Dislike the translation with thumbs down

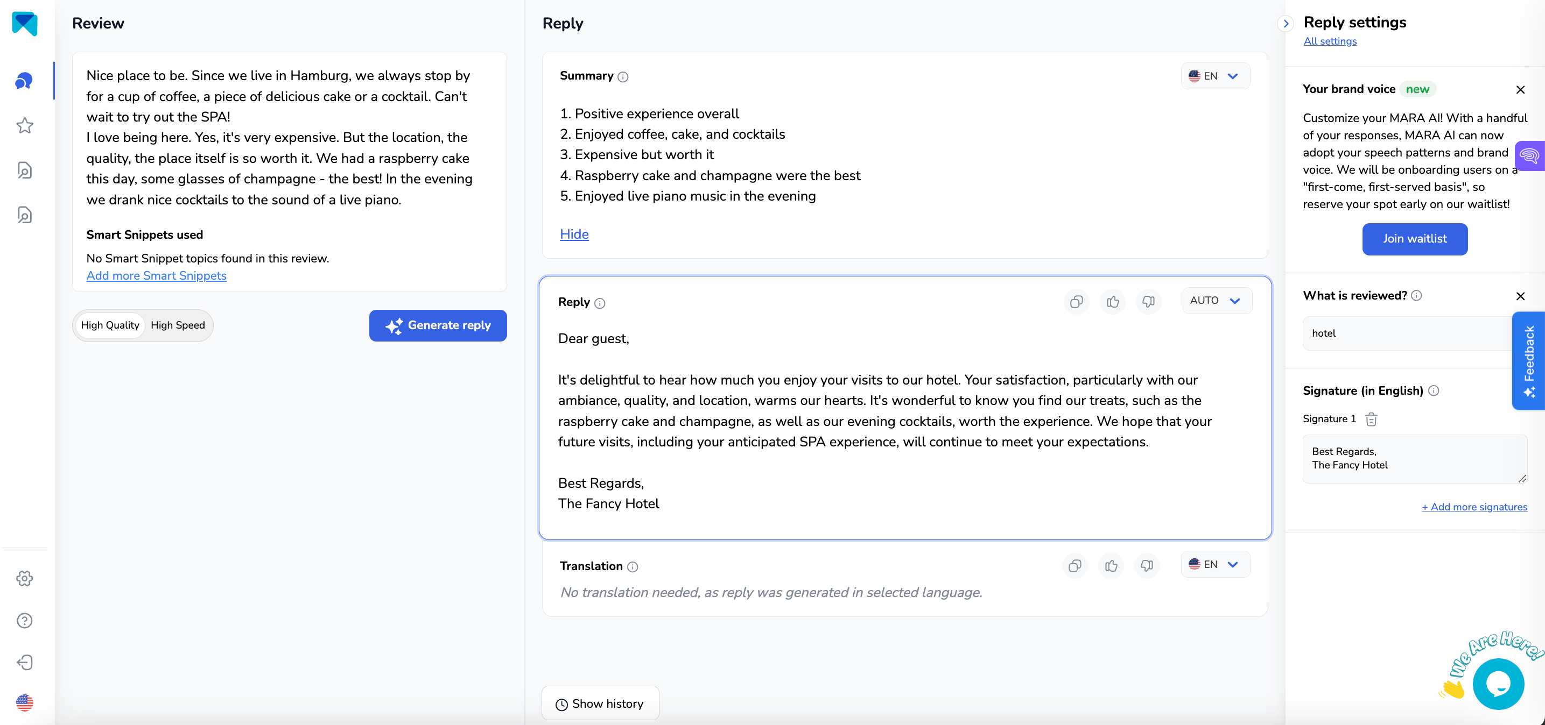[1147, 565]
